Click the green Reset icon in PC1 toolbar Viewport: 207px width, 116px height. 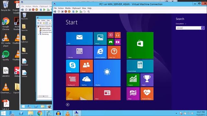(77, 12)
